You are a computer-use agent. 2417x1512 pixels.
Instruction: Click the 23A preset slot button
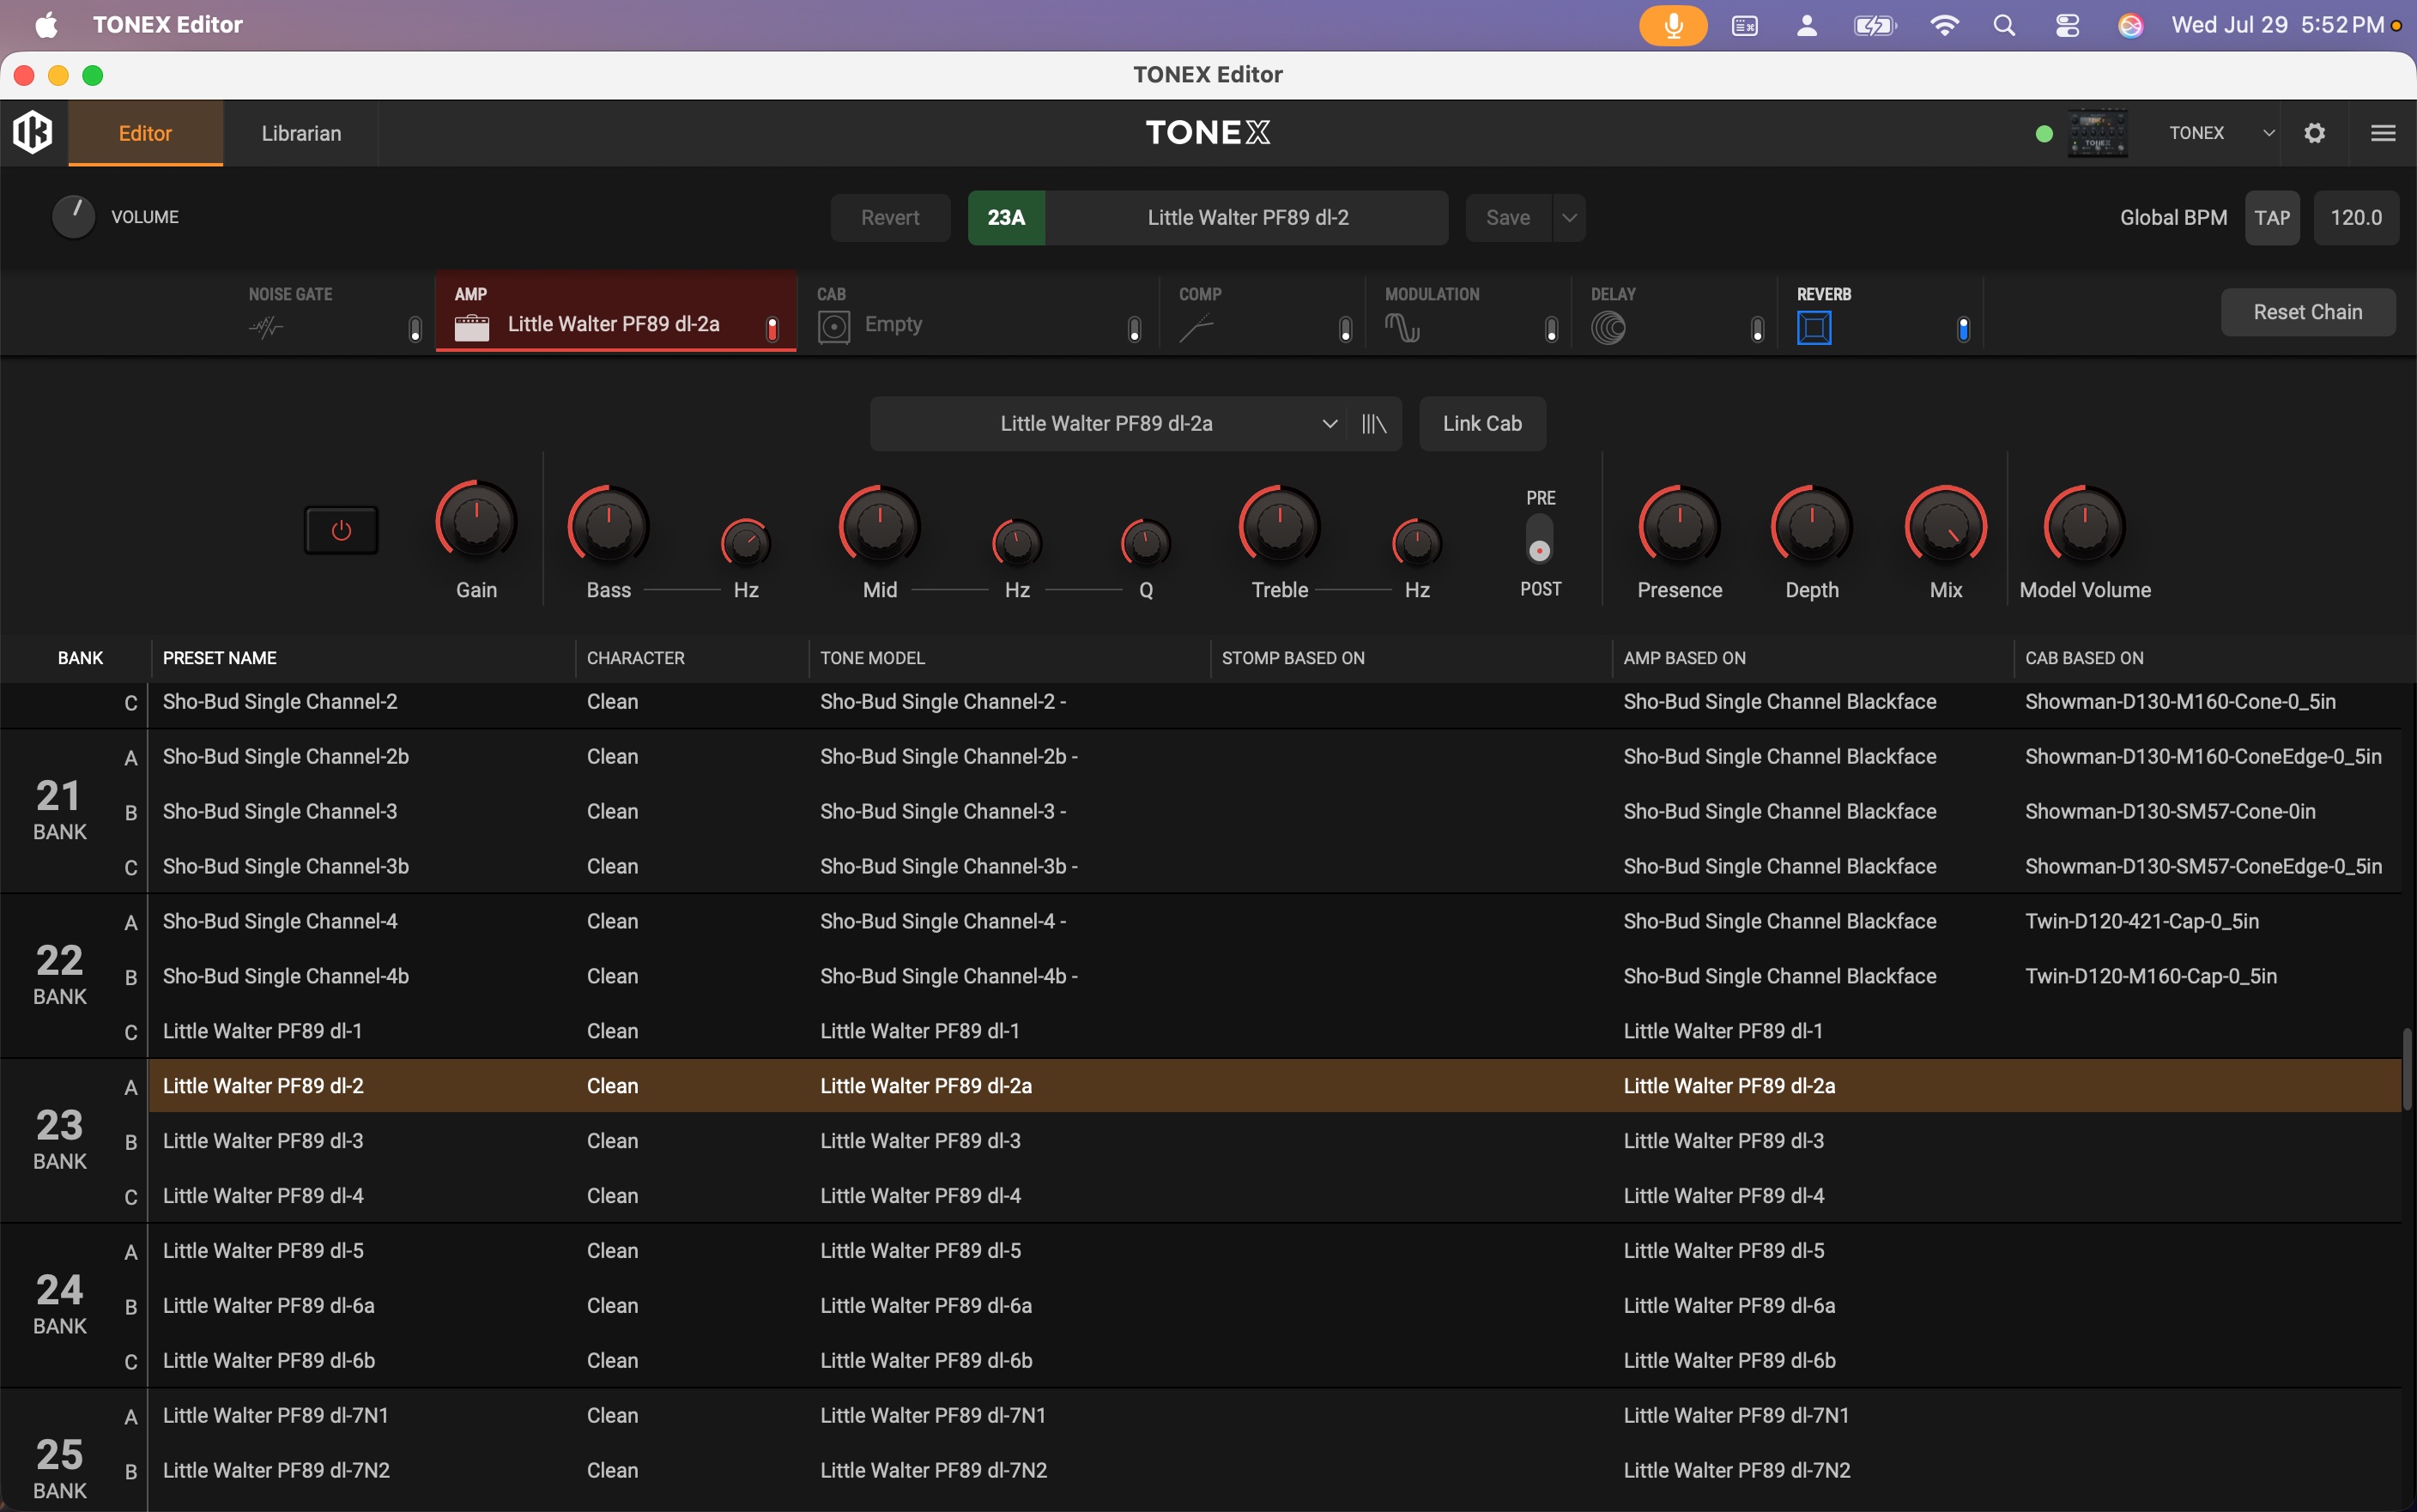1006,218
